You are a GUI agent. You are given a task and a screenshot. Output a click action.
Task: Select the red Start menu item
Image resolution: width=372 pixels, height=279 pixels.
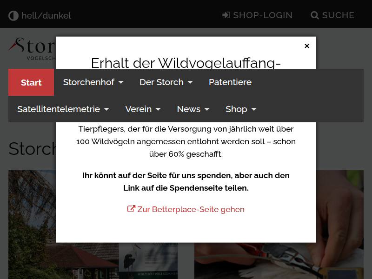[x=31, y=82]
